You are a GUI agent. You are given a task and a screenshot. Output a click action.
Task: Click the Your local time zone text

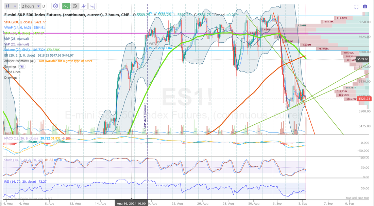(357, 198)
